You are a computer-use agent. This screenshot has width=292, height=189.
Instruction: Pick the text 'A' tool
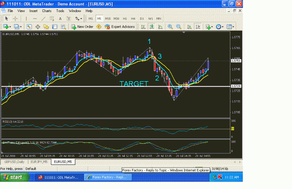pos(60,18)
